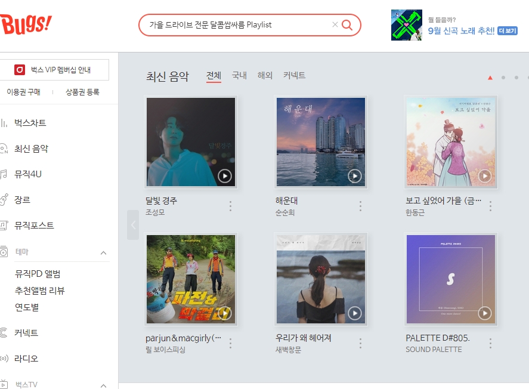The width and height of the screenshot is (529, 389).
Task: Click the 뮤직포스트 sidebar icon
Action: pyautogui.click(x=4, y=226)
